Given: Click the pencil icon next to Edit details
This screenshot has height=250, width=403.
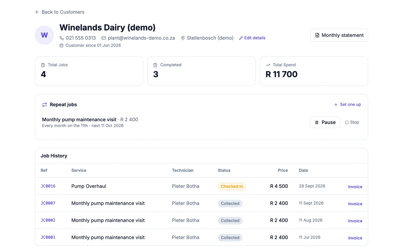Looking at the screenshot, I should [x=241, y=38].
